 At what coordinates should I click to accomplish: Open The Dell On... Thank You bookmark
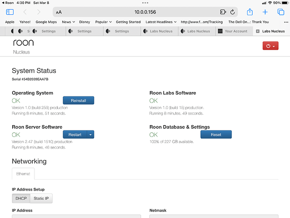[249, 22]
